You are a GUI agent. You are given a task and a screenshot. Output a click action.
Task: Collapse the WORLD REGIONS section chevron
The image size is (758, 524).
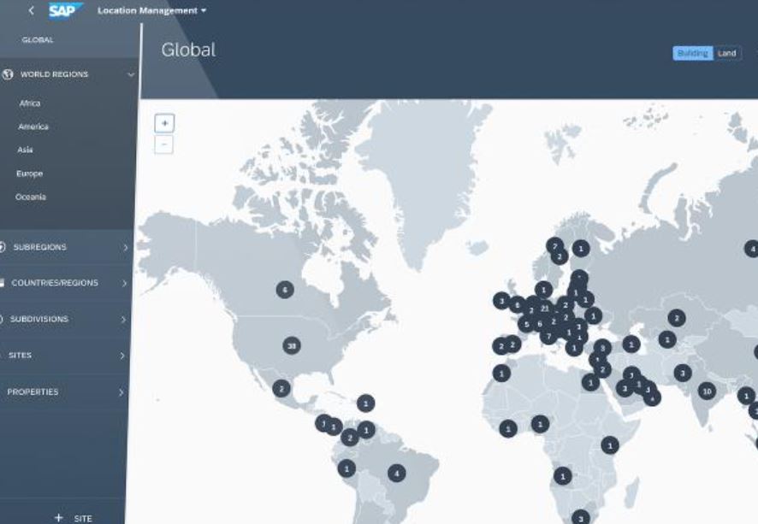131,74
